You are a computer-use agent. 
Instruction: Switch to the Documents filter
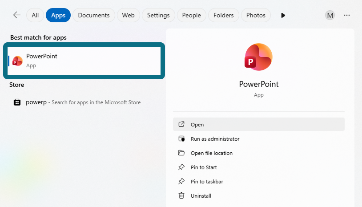(94, 15)
